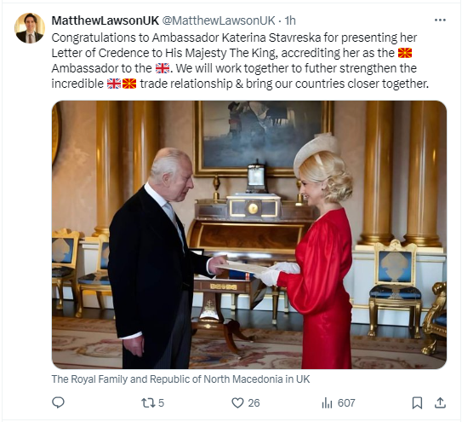
Task: View analytics via the bar chart icon
Action: coord(327,402)
